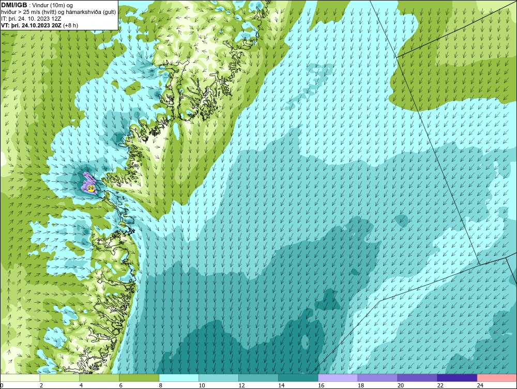Image resolution: width=517 pixels, height=389 pixels.
Task: Select the 4–6 m/s green legend swatch
Action: tap(99, 378)
